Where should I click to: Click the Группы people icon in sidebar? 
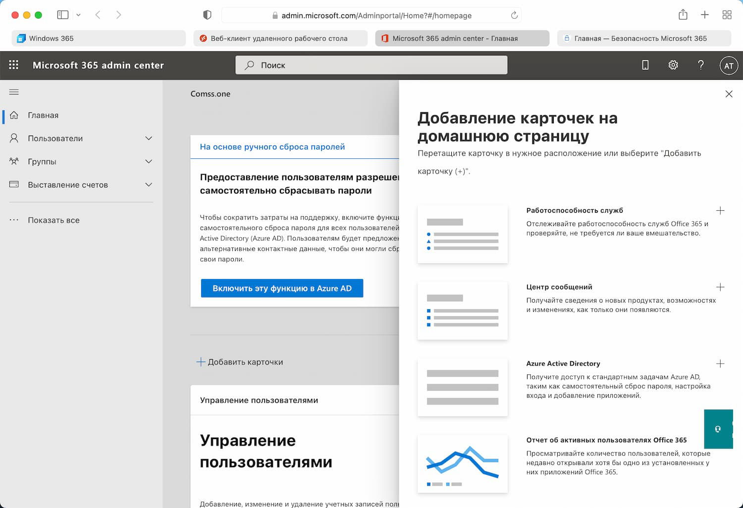click(x=14, y=162)
